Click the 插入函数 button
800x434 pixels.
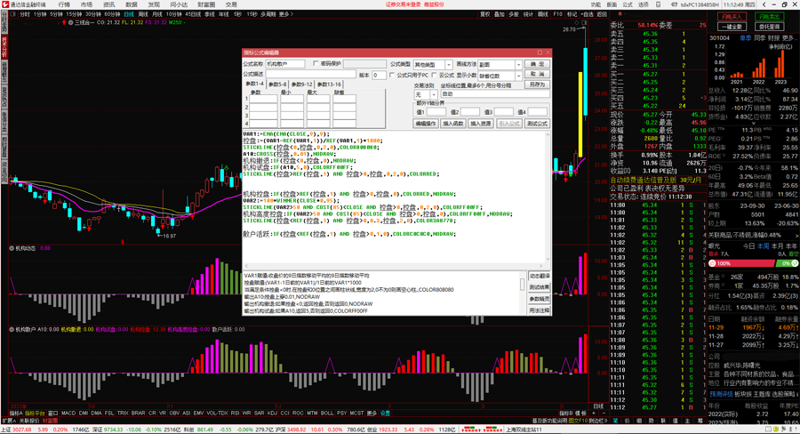tap(453, 124)
